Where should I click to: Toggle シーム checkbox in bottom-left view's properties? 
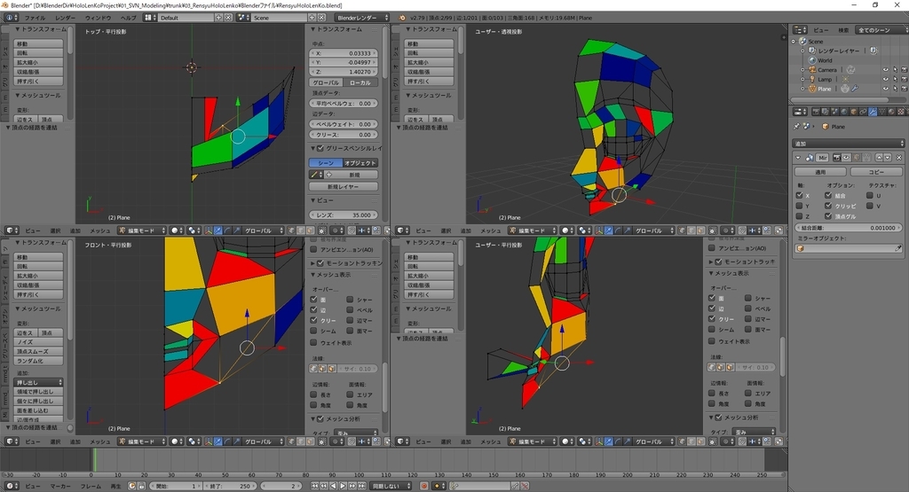pos(313,331)
